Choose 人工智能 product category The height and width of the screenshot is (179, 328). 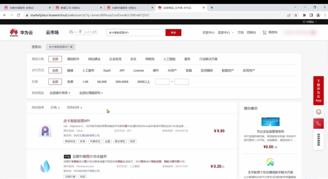[169, 59]
